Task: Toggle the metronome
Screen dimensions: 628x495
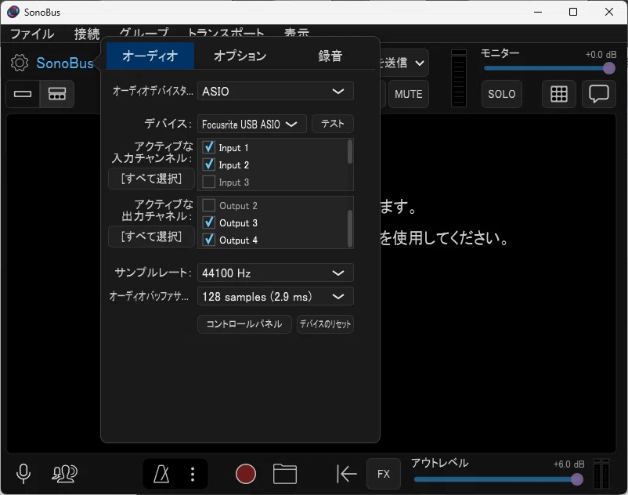Action: [x=161, y=474]
